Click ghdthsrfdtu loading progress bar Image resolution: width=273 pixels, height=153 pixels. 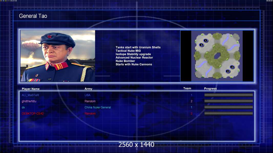(229, 101)
